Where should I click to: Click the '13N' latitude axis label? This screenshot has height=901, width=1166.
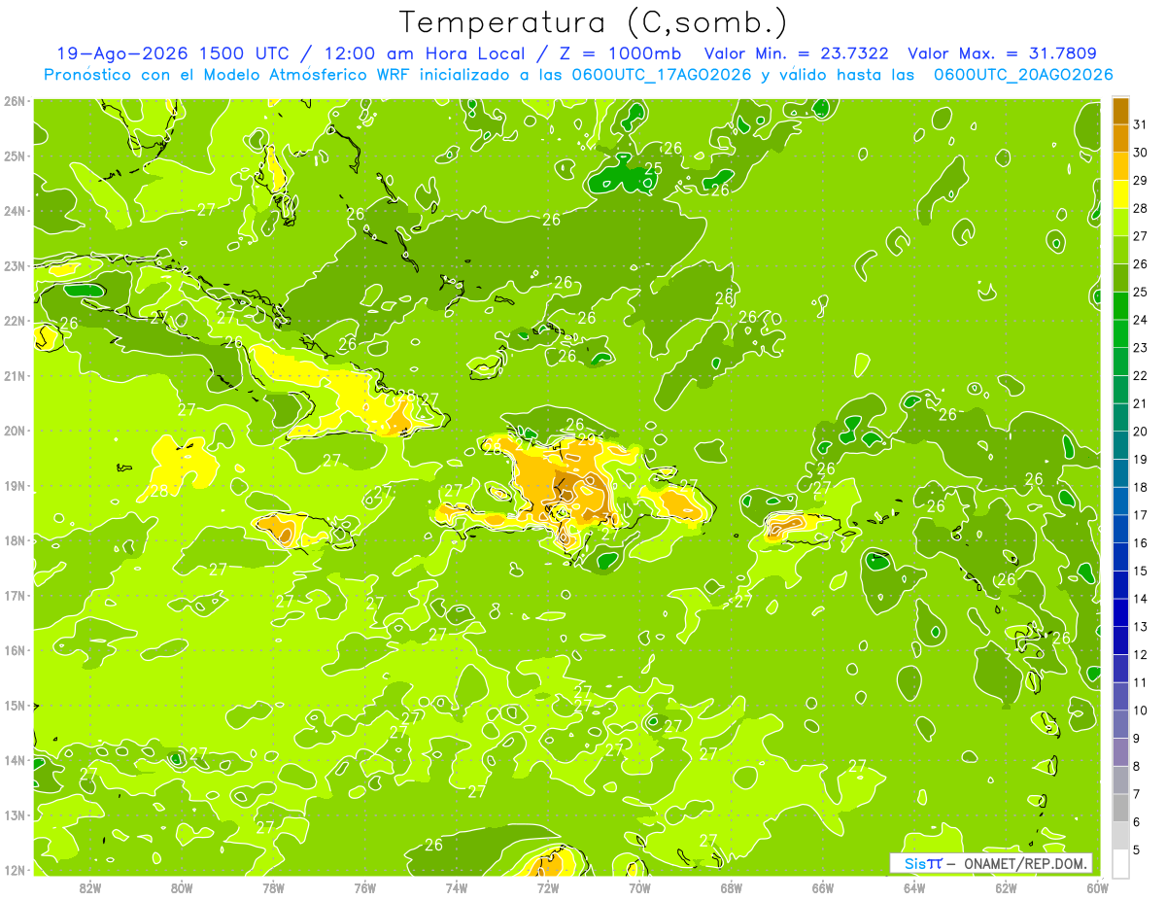click(15, 814)
